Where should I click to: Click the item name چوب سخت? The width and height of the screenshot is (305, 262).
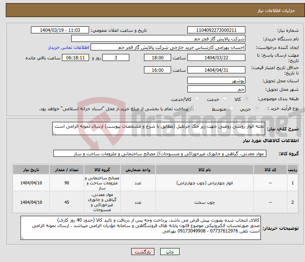(x=204, y=202)
